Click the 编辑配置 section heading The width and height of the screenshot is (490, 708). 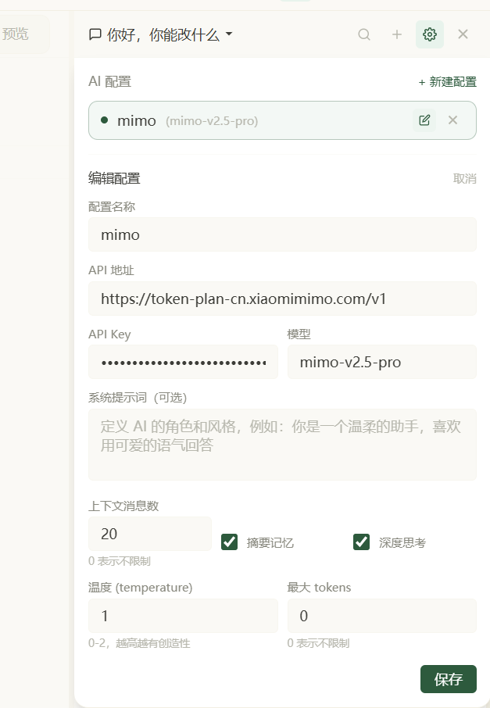click(x=114, y=178)
